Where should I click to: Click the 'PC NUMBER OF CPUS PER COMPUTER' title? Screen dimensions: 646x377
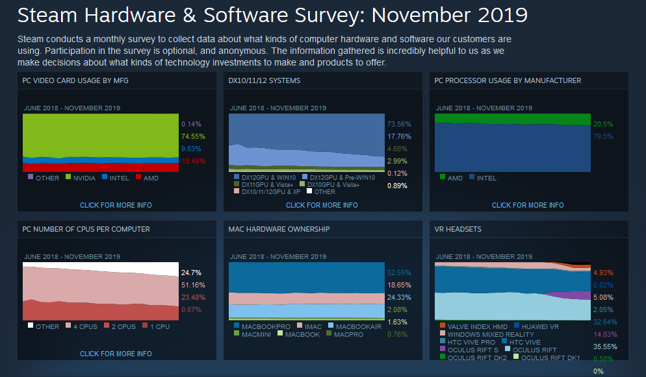click(86, 229)
